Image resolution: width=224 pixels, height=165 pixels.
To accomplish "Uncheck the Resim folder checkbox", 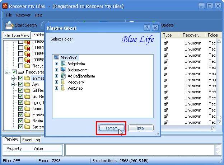I will point(20,121).
